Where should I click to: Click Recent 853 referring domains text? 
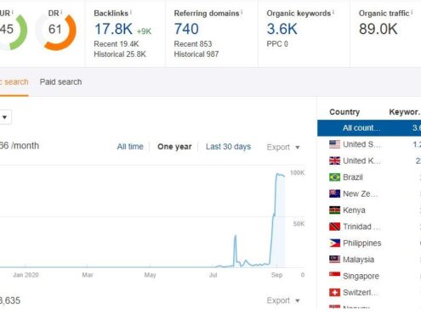(x=193, y=44)
